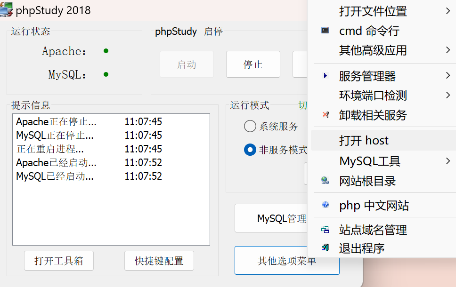Click the 服务管理器 arrow icon
Screen dimensions: 456x287
[326, 76]
